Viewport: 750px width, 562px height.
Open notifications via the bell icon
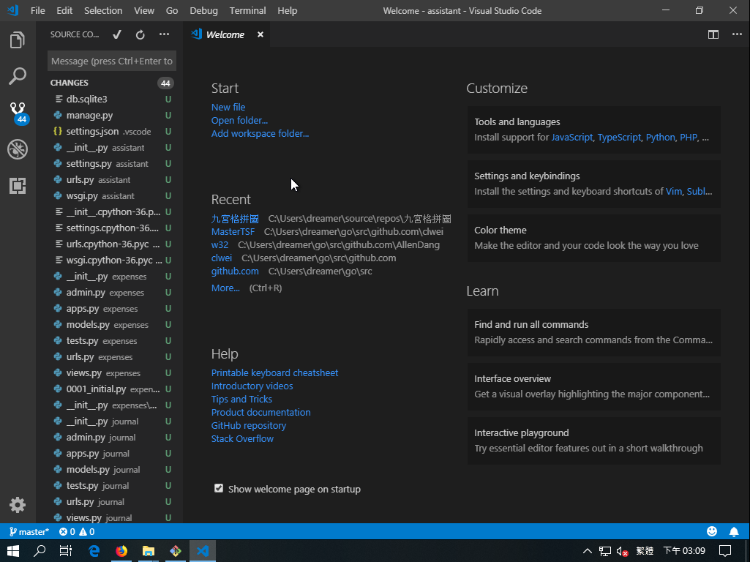(x=734, y=532)
